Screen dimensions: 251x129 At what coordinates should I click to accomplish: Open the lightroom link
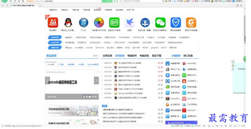(100, 48)
